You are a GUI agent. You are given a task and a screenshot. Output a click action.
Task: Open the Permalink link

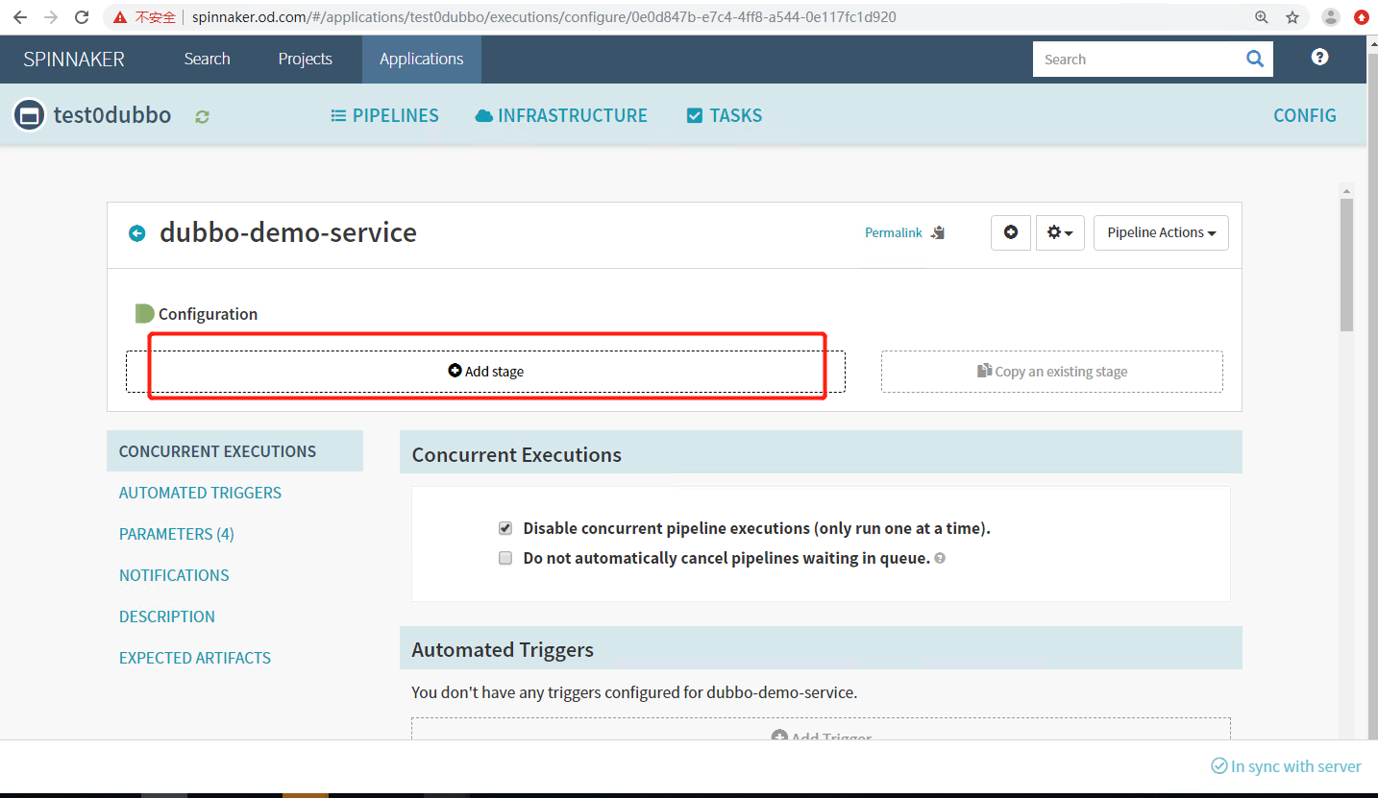pyautogui.click(x=893, y=232)
